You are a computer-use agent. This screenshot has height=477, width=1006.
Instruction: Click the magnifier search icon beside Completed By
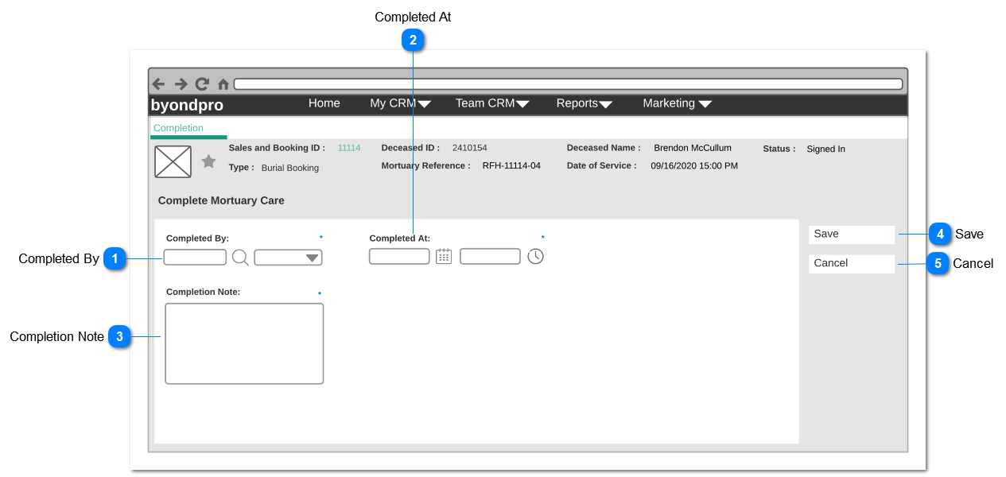(240, 257)
